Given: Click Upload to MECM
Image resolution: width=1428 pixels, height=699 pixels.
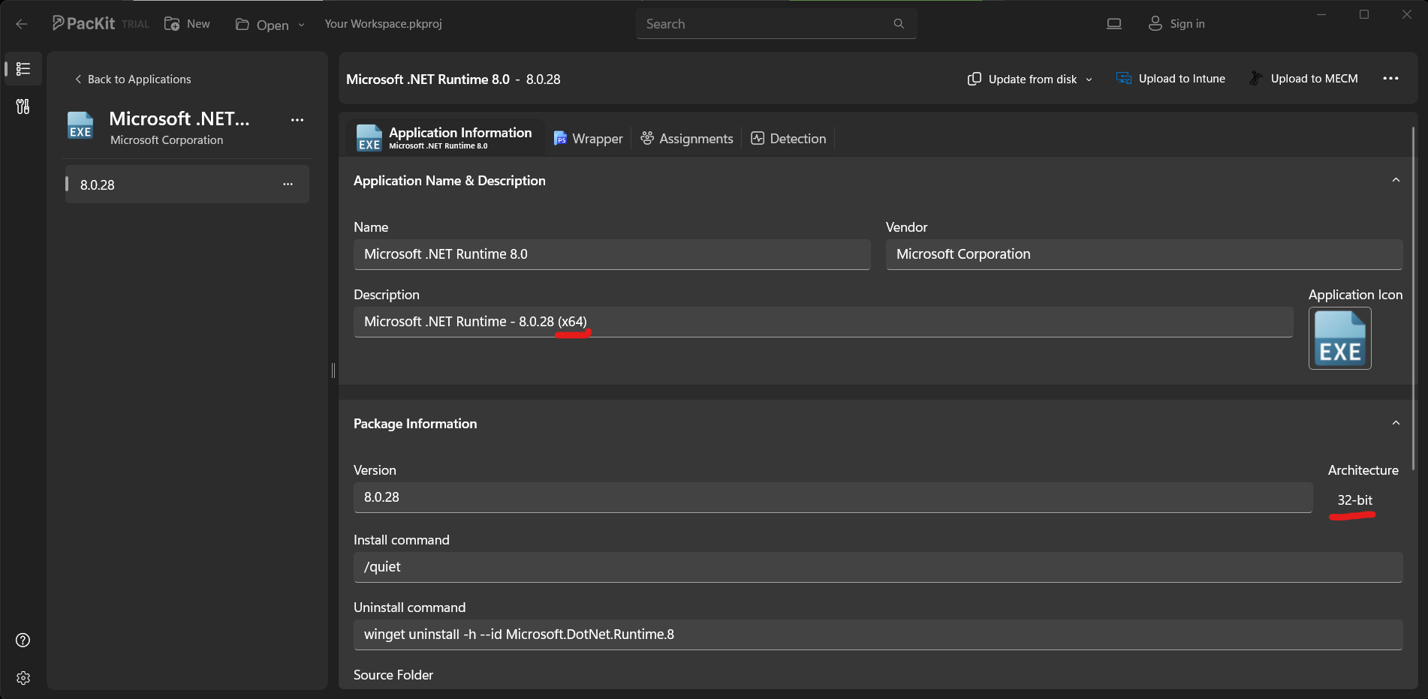Looking at the screenshot, I should click(1303, 79).
